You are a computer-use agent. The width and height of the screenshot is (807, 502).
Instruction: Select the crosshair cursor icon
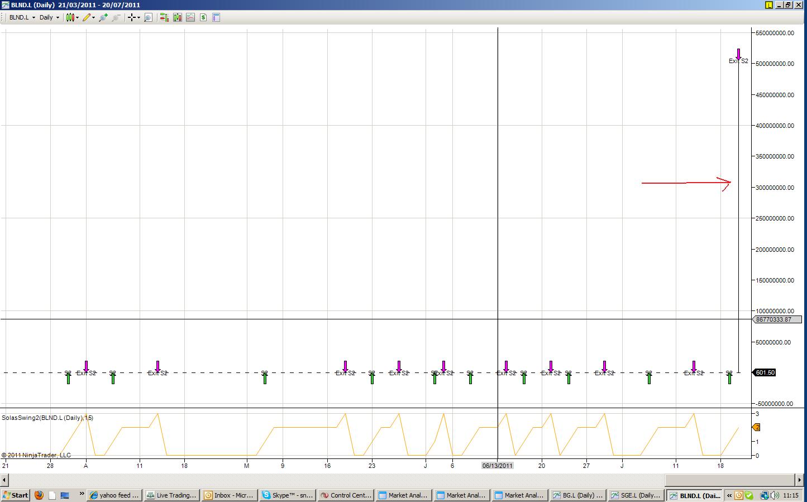click(x=131, y=17)
